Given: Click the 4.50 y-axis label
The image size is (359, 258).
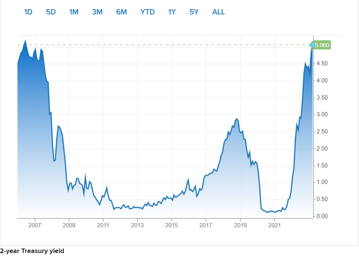Looking at the screenshot, I should (x=322, y=63).
